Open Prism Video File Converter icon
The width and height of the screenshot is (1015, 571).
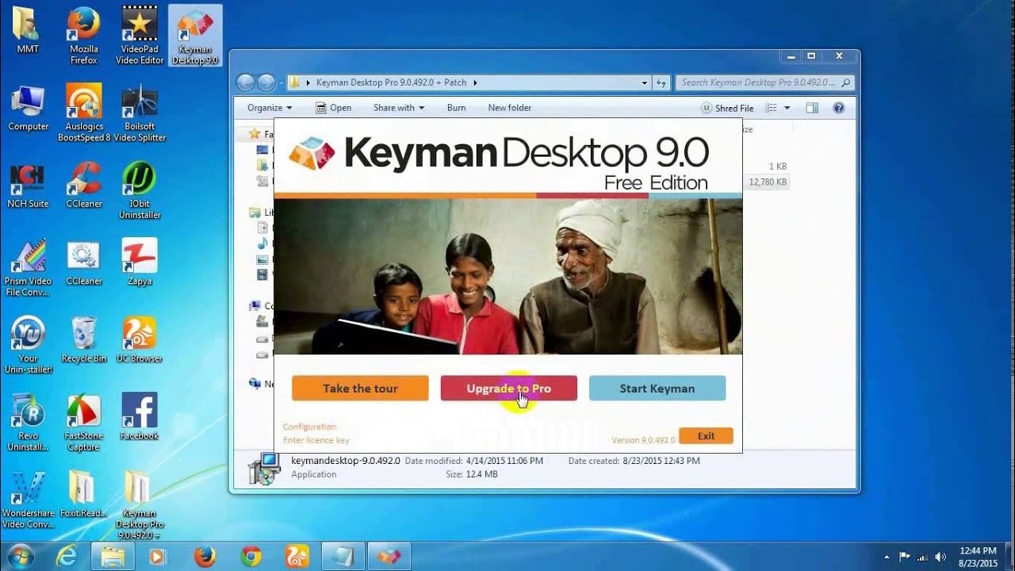coord(28,268)
